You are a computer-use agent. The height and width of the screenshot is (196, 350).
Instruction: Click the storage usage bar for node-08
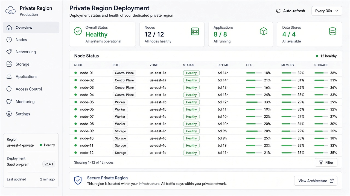tap(322, 124)
